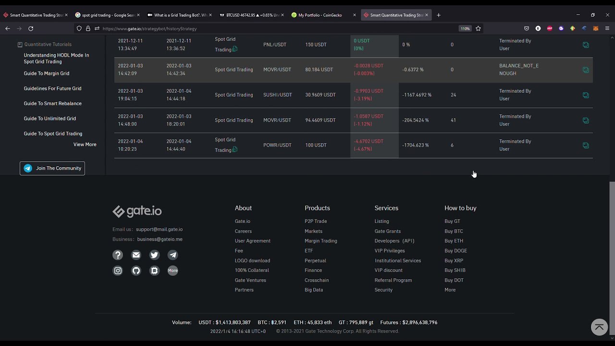Viewport: 615px width, 346px height.
Task: Open email envelope icon in footer
Action: (x=136, y=255)
